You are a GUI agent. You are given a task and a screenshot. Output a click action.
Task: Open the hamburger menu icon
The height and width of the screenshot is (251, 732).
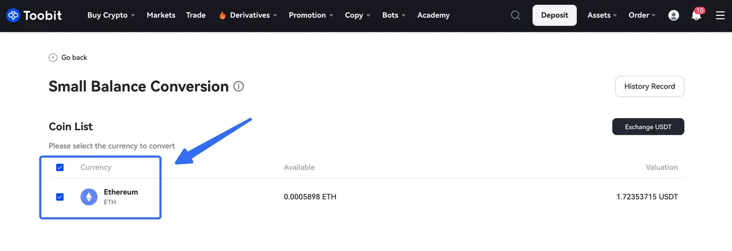(720, 15)
